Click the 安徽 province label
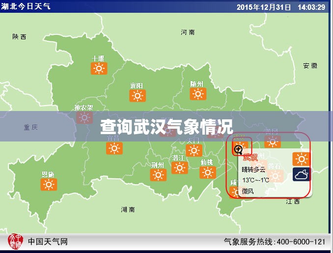Image resolution: width=333 pixels, height=253 pixels. [310, 66]
